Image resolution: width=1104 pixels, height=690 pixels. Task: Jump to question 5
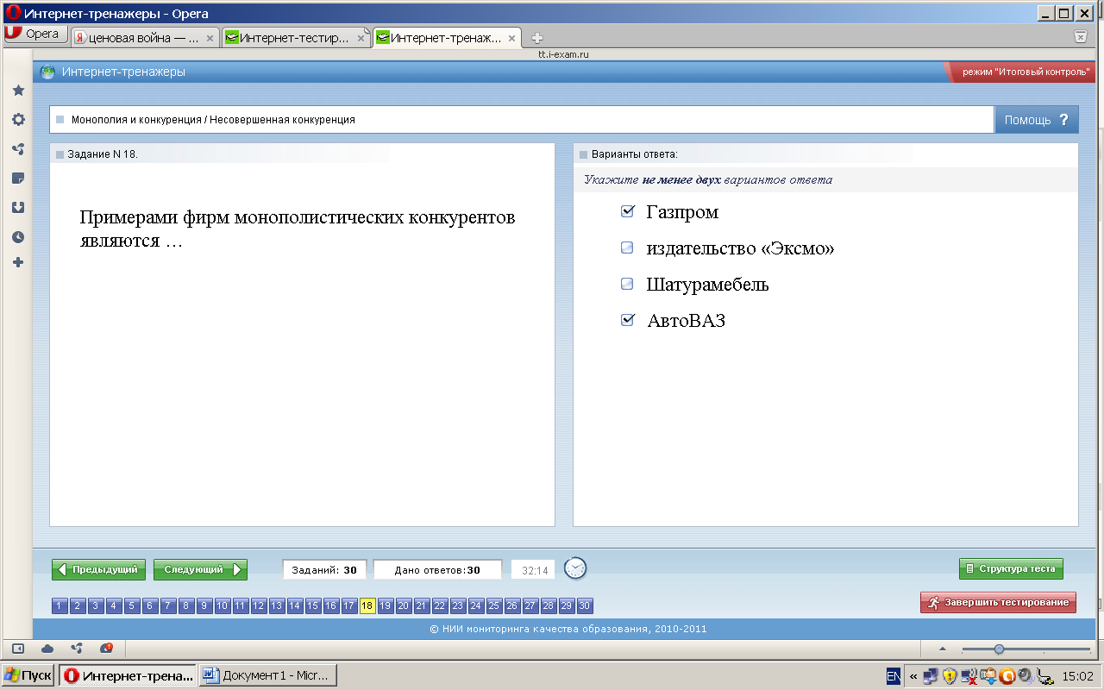click(x=132, y=605)
